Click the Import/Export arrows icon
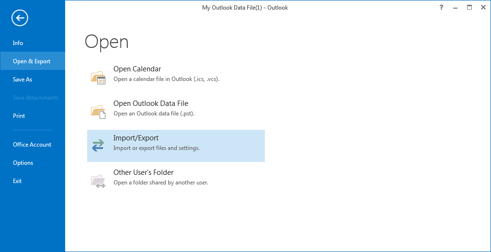This screenshot has height=252, width=491. (x=98, y=146)
